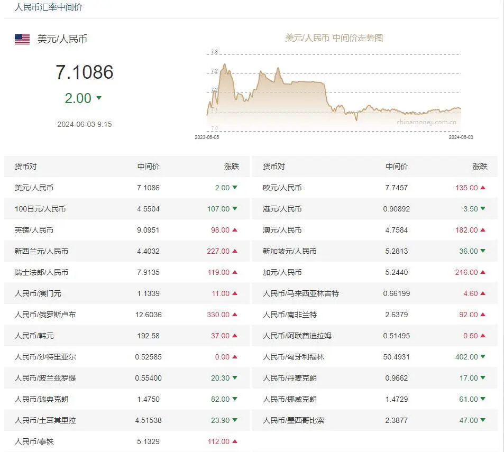Select 人民币/韩元 currency pair

34,336
